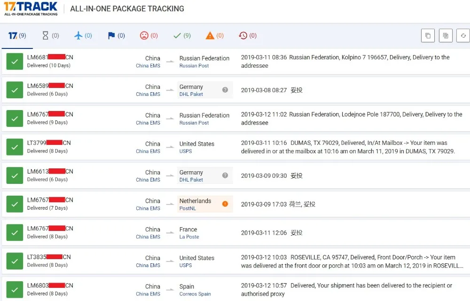Click Kolpino delivery event text
The image size is (470, 301).
point(345,62)
